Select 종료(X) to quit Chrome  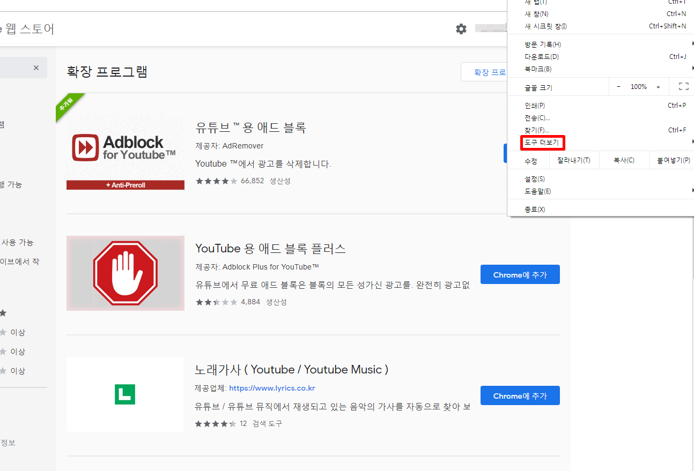(x=601, y=210)
